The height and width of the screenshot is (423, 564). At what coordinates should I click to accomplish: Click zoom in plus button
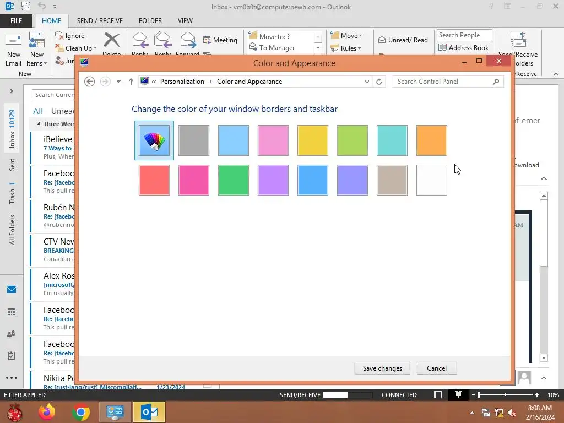click(x=537, y=395)
